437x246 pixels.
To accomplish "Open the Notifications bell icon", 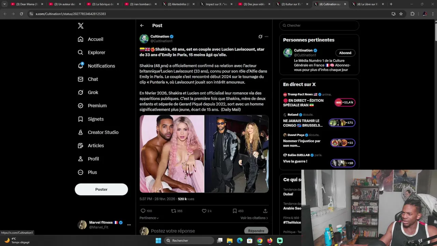I will coord(81,66).
